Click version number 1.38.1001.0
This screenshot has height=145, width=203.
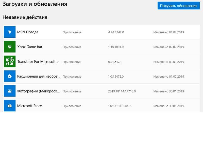pyautogui.click(x=116, y=47)
